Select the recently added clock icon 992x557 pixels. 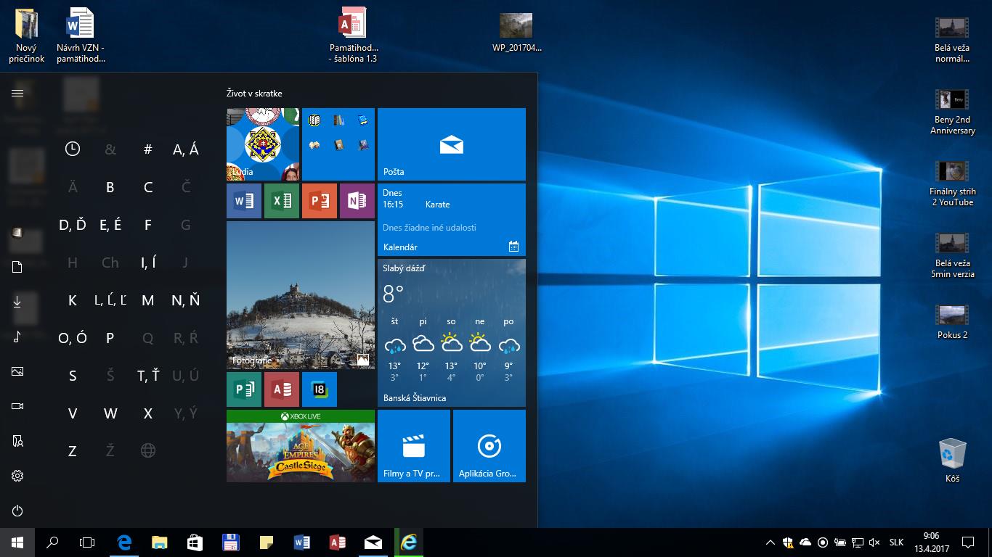[73, 149]
